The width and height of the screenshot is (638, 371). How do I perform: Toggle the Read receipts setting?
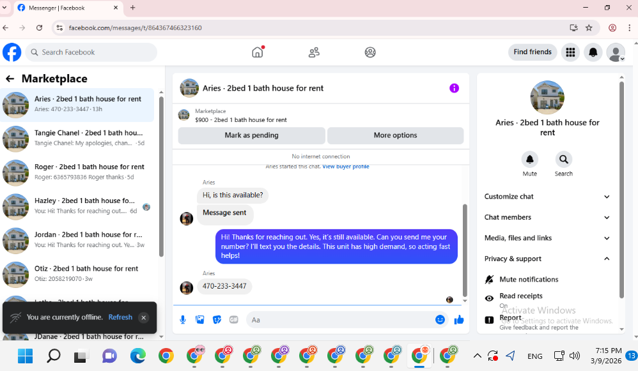click(547, 299)
